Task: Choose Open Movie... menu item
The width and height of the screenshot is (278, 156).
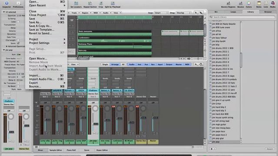Action: pos(46,58)
